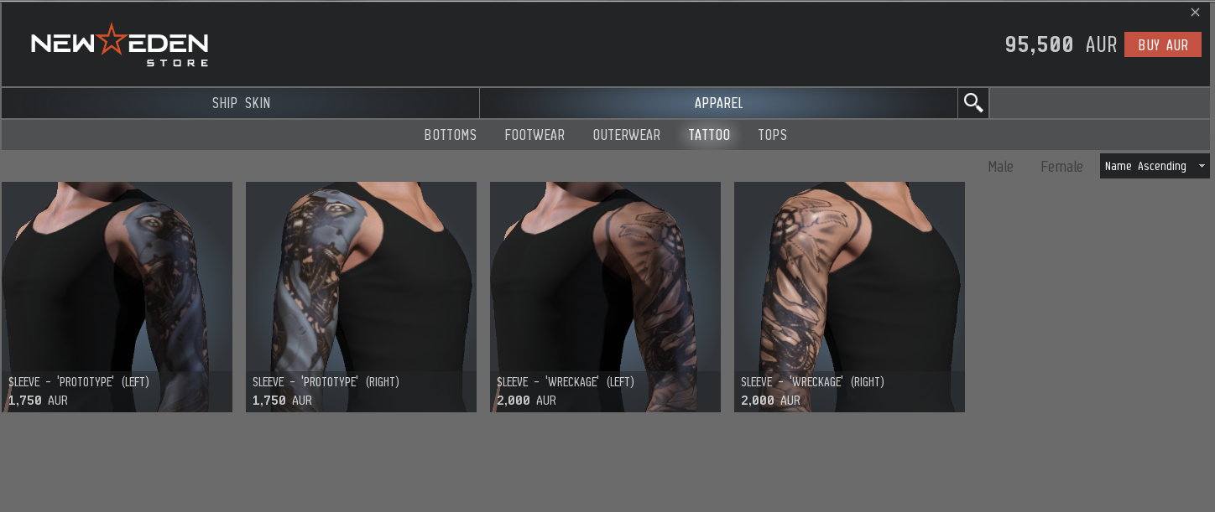The width and height of the screenshot is (1215, 512).
Task: Click the Buy AUR button
Action: coord(1163,44)
